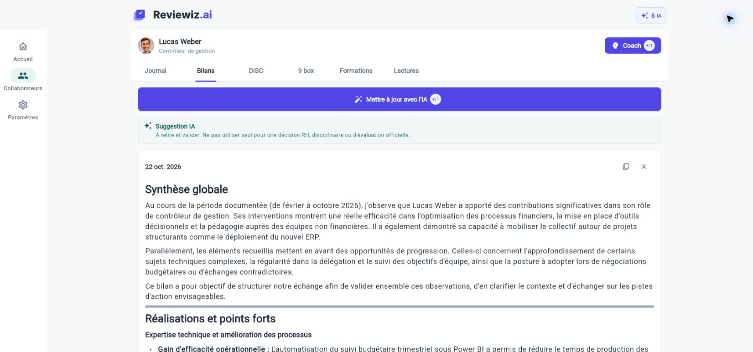Select the Collaborateurs people icon

(x=23, y=76)
